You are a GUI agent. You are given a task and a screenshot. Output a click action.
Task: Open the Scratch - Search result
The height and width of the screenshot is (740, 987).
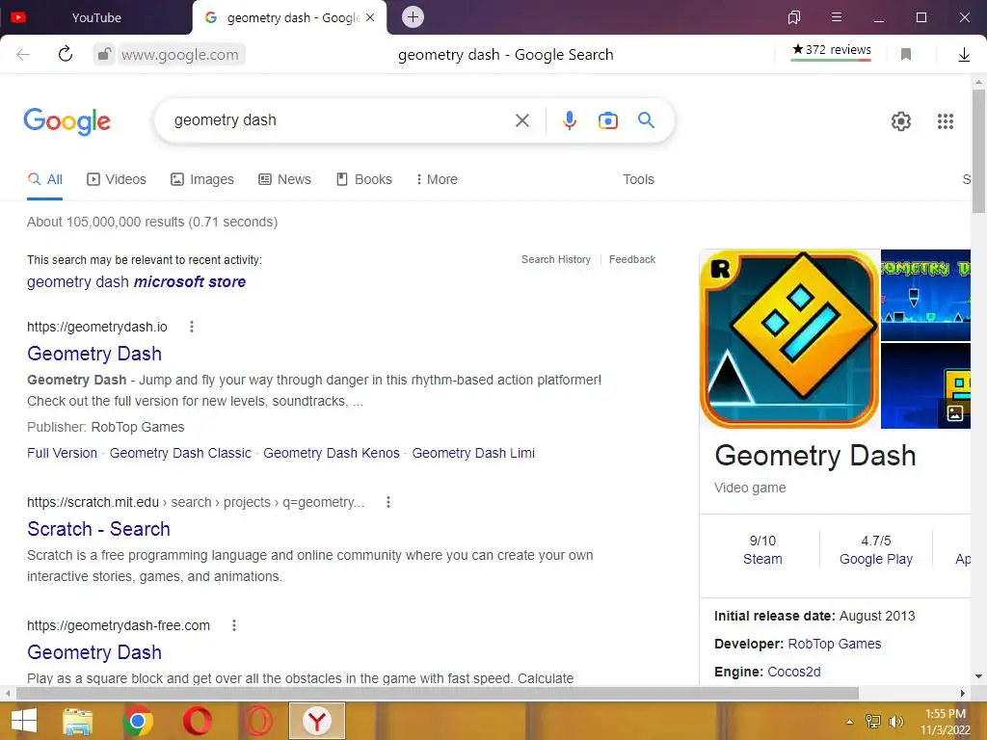[99, 529]
